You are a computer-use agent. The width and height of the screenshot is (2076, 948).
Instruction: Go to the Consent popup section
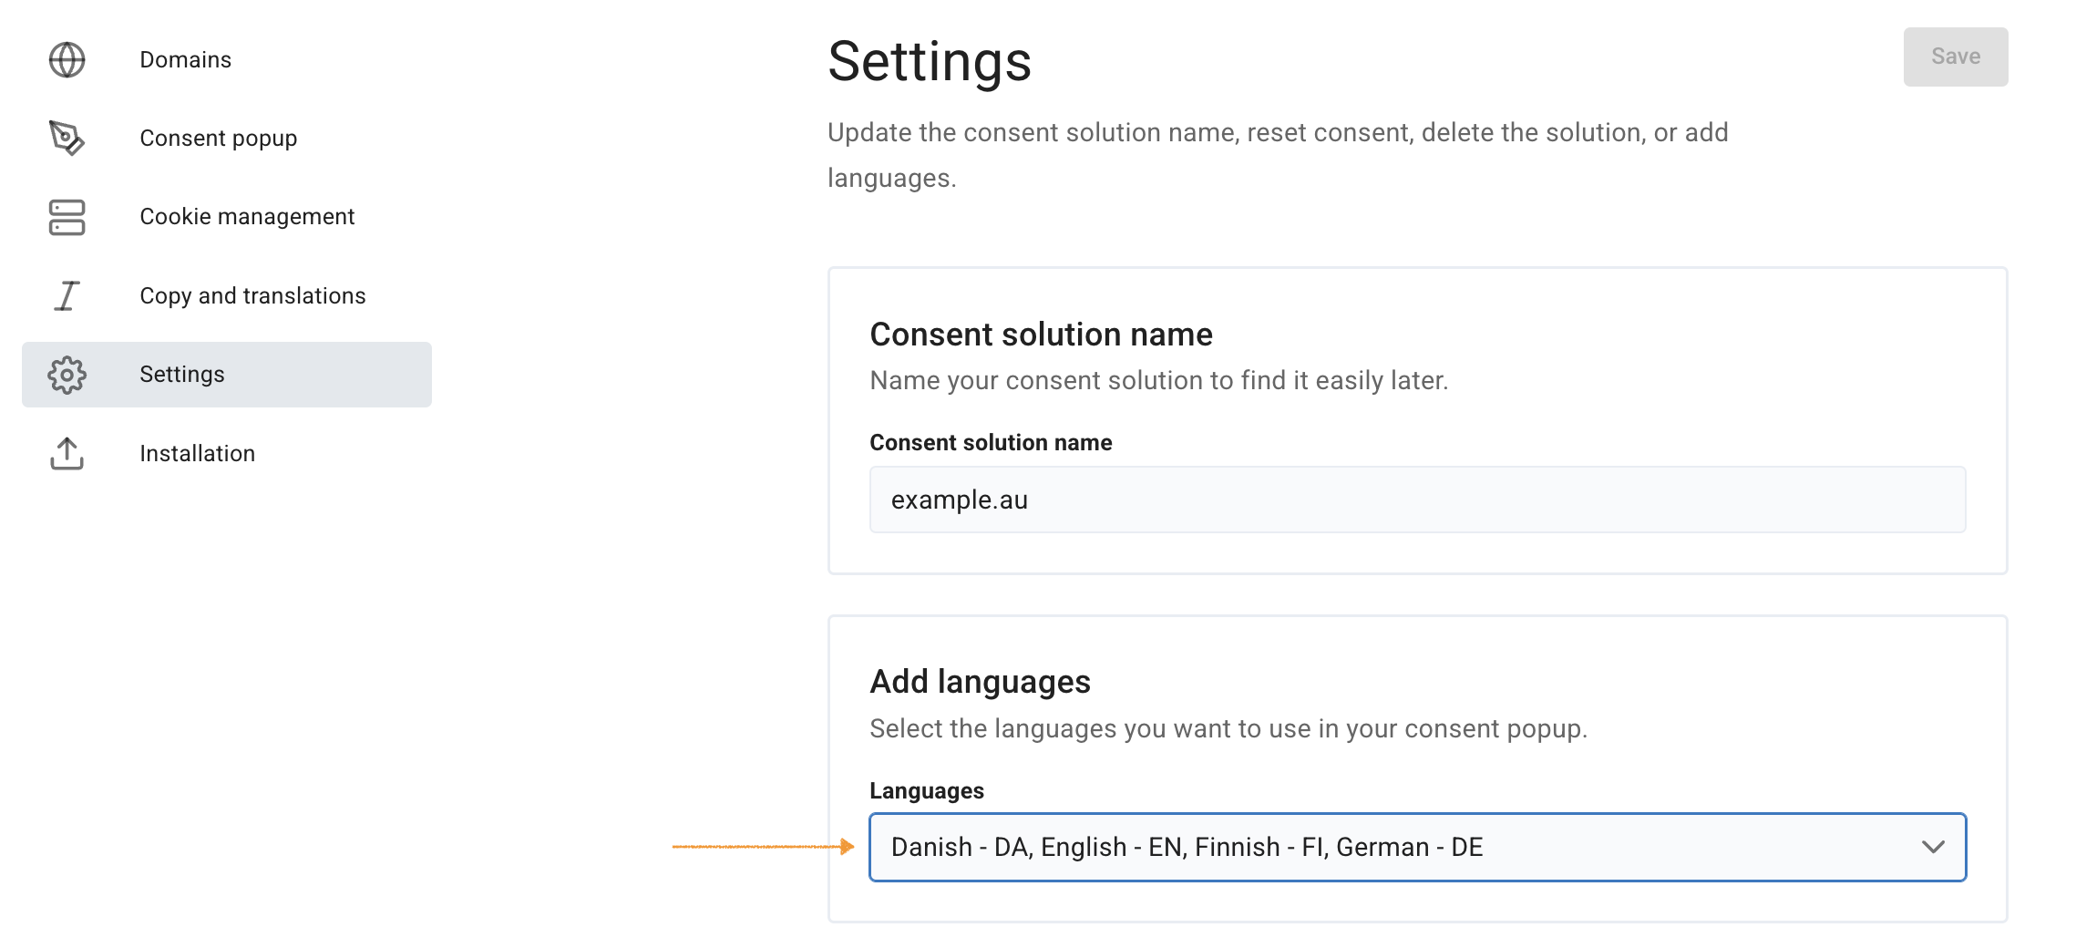tap(218, 139)
